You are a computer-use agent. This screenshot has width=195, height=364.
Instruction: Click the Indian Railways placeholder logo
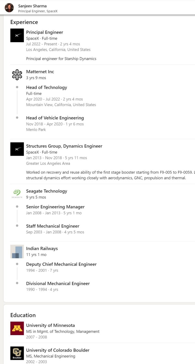coord(17,251)
